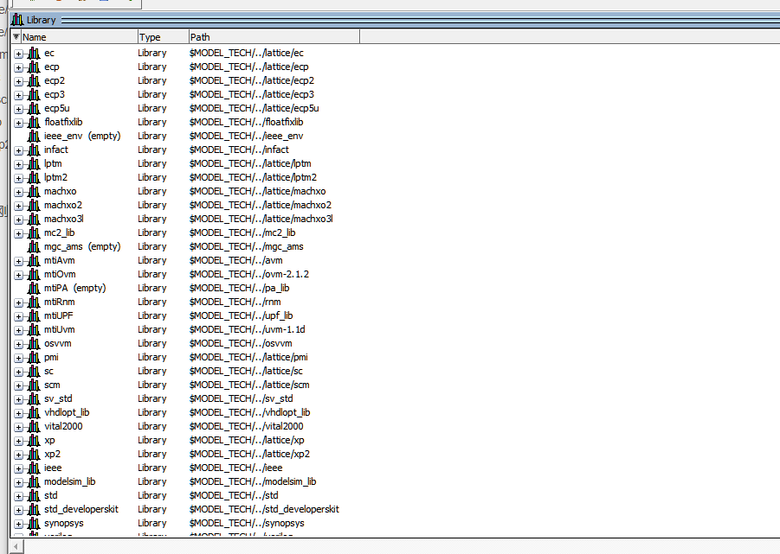Click the mtiOvm library icon
The height and width of the screenshot is (554, 780).
click(x=34, y=274)
